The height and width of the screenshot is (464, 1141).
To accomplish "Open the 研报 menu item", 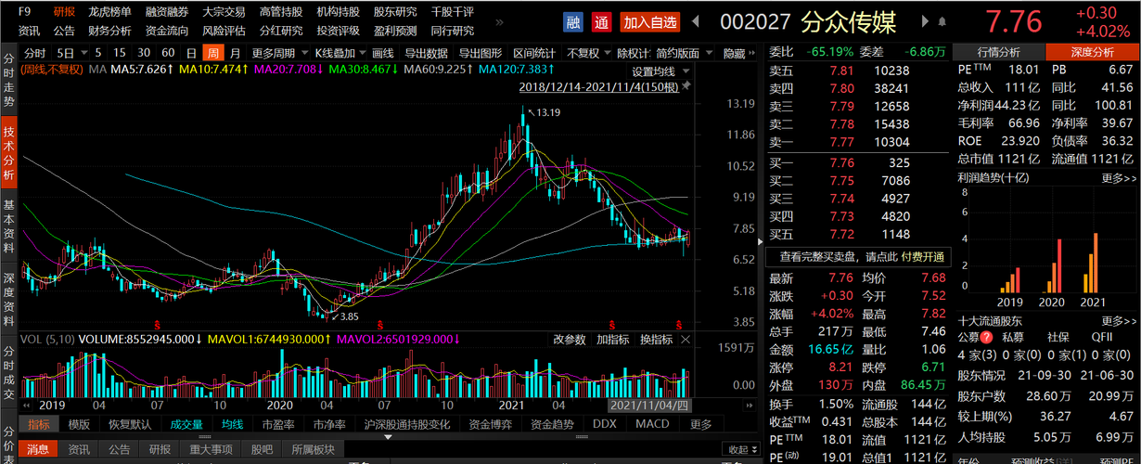I will point(65,12).
